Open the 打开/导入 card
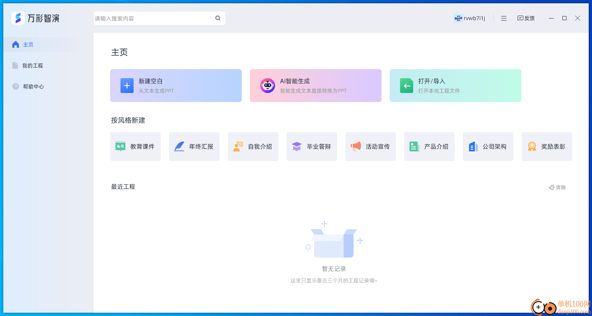The width and height of the screenshot is (592, 316). [456, 86]
